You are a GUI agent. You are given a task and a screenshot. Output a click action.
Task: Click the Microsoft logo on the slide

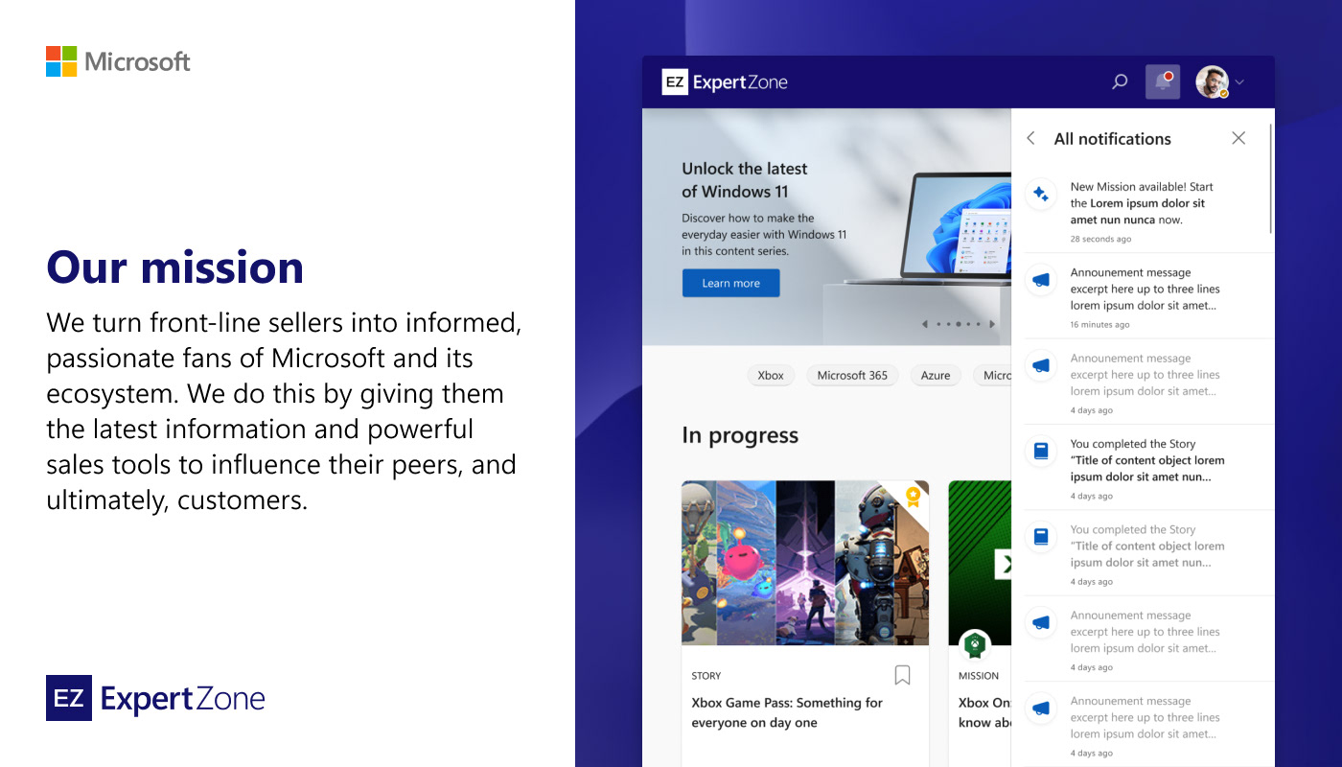[x=118, y=61]
